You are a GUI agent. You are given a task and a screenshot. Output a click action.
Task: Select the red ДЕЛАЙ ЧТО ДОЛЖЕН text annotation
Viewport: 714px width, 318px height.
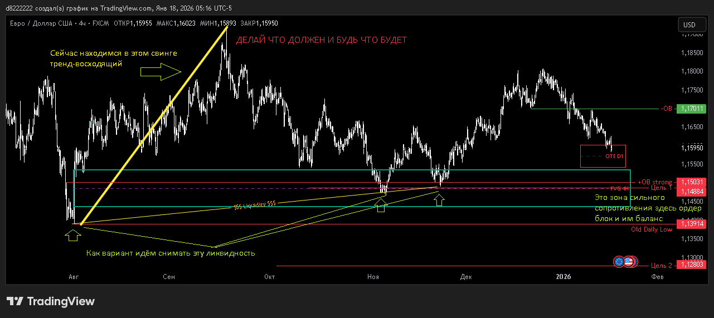(x=321, y=41)
